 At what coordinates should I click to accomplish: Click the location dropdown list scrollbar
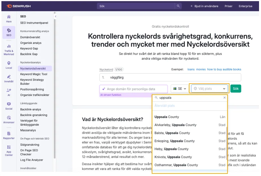[x=227, y=143]
